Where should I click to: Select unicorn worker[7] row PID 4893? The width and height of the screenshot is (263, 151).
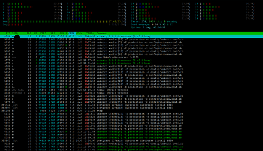(131, 42)
